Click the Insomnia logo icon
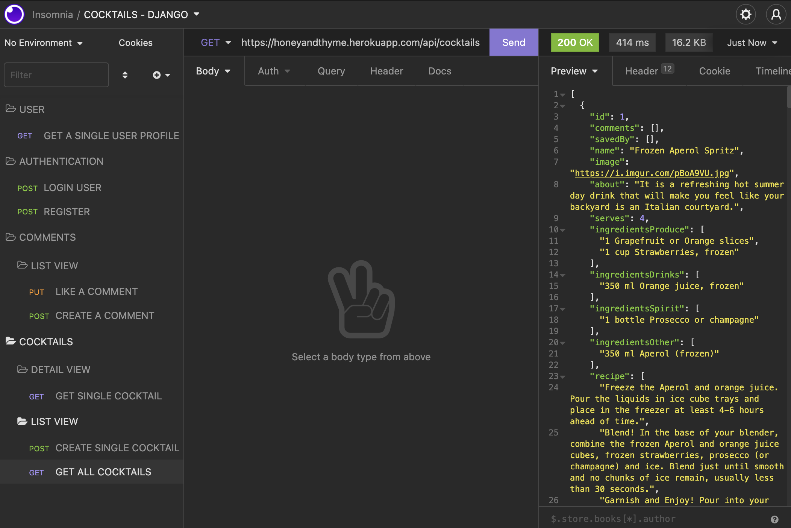The height and width of the screenshot is (528, 791). 14,14
